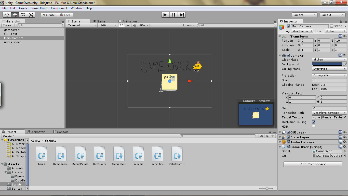The width and height of the screenshot is (348, 196).
Task: Open the Hierarchy Create button
Action: (x=8, y=25)
